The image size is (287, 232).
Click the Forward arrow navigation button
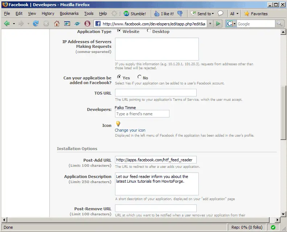pos(21,24)
